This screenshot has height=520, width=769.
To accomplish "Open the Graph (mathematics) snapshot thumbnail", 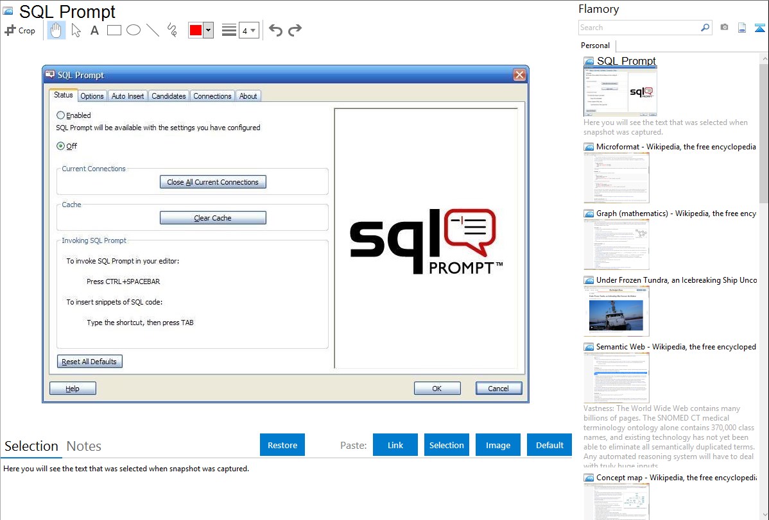I will pos(616,244).
